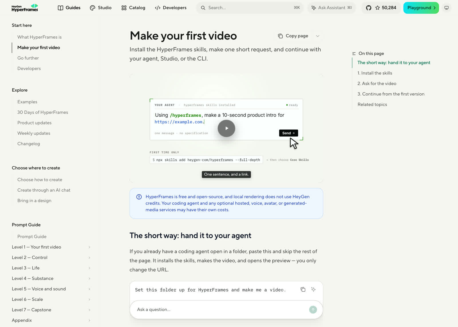Open the Developers tab in header
This screenshot has width=458, height=327.
point(171,8)
